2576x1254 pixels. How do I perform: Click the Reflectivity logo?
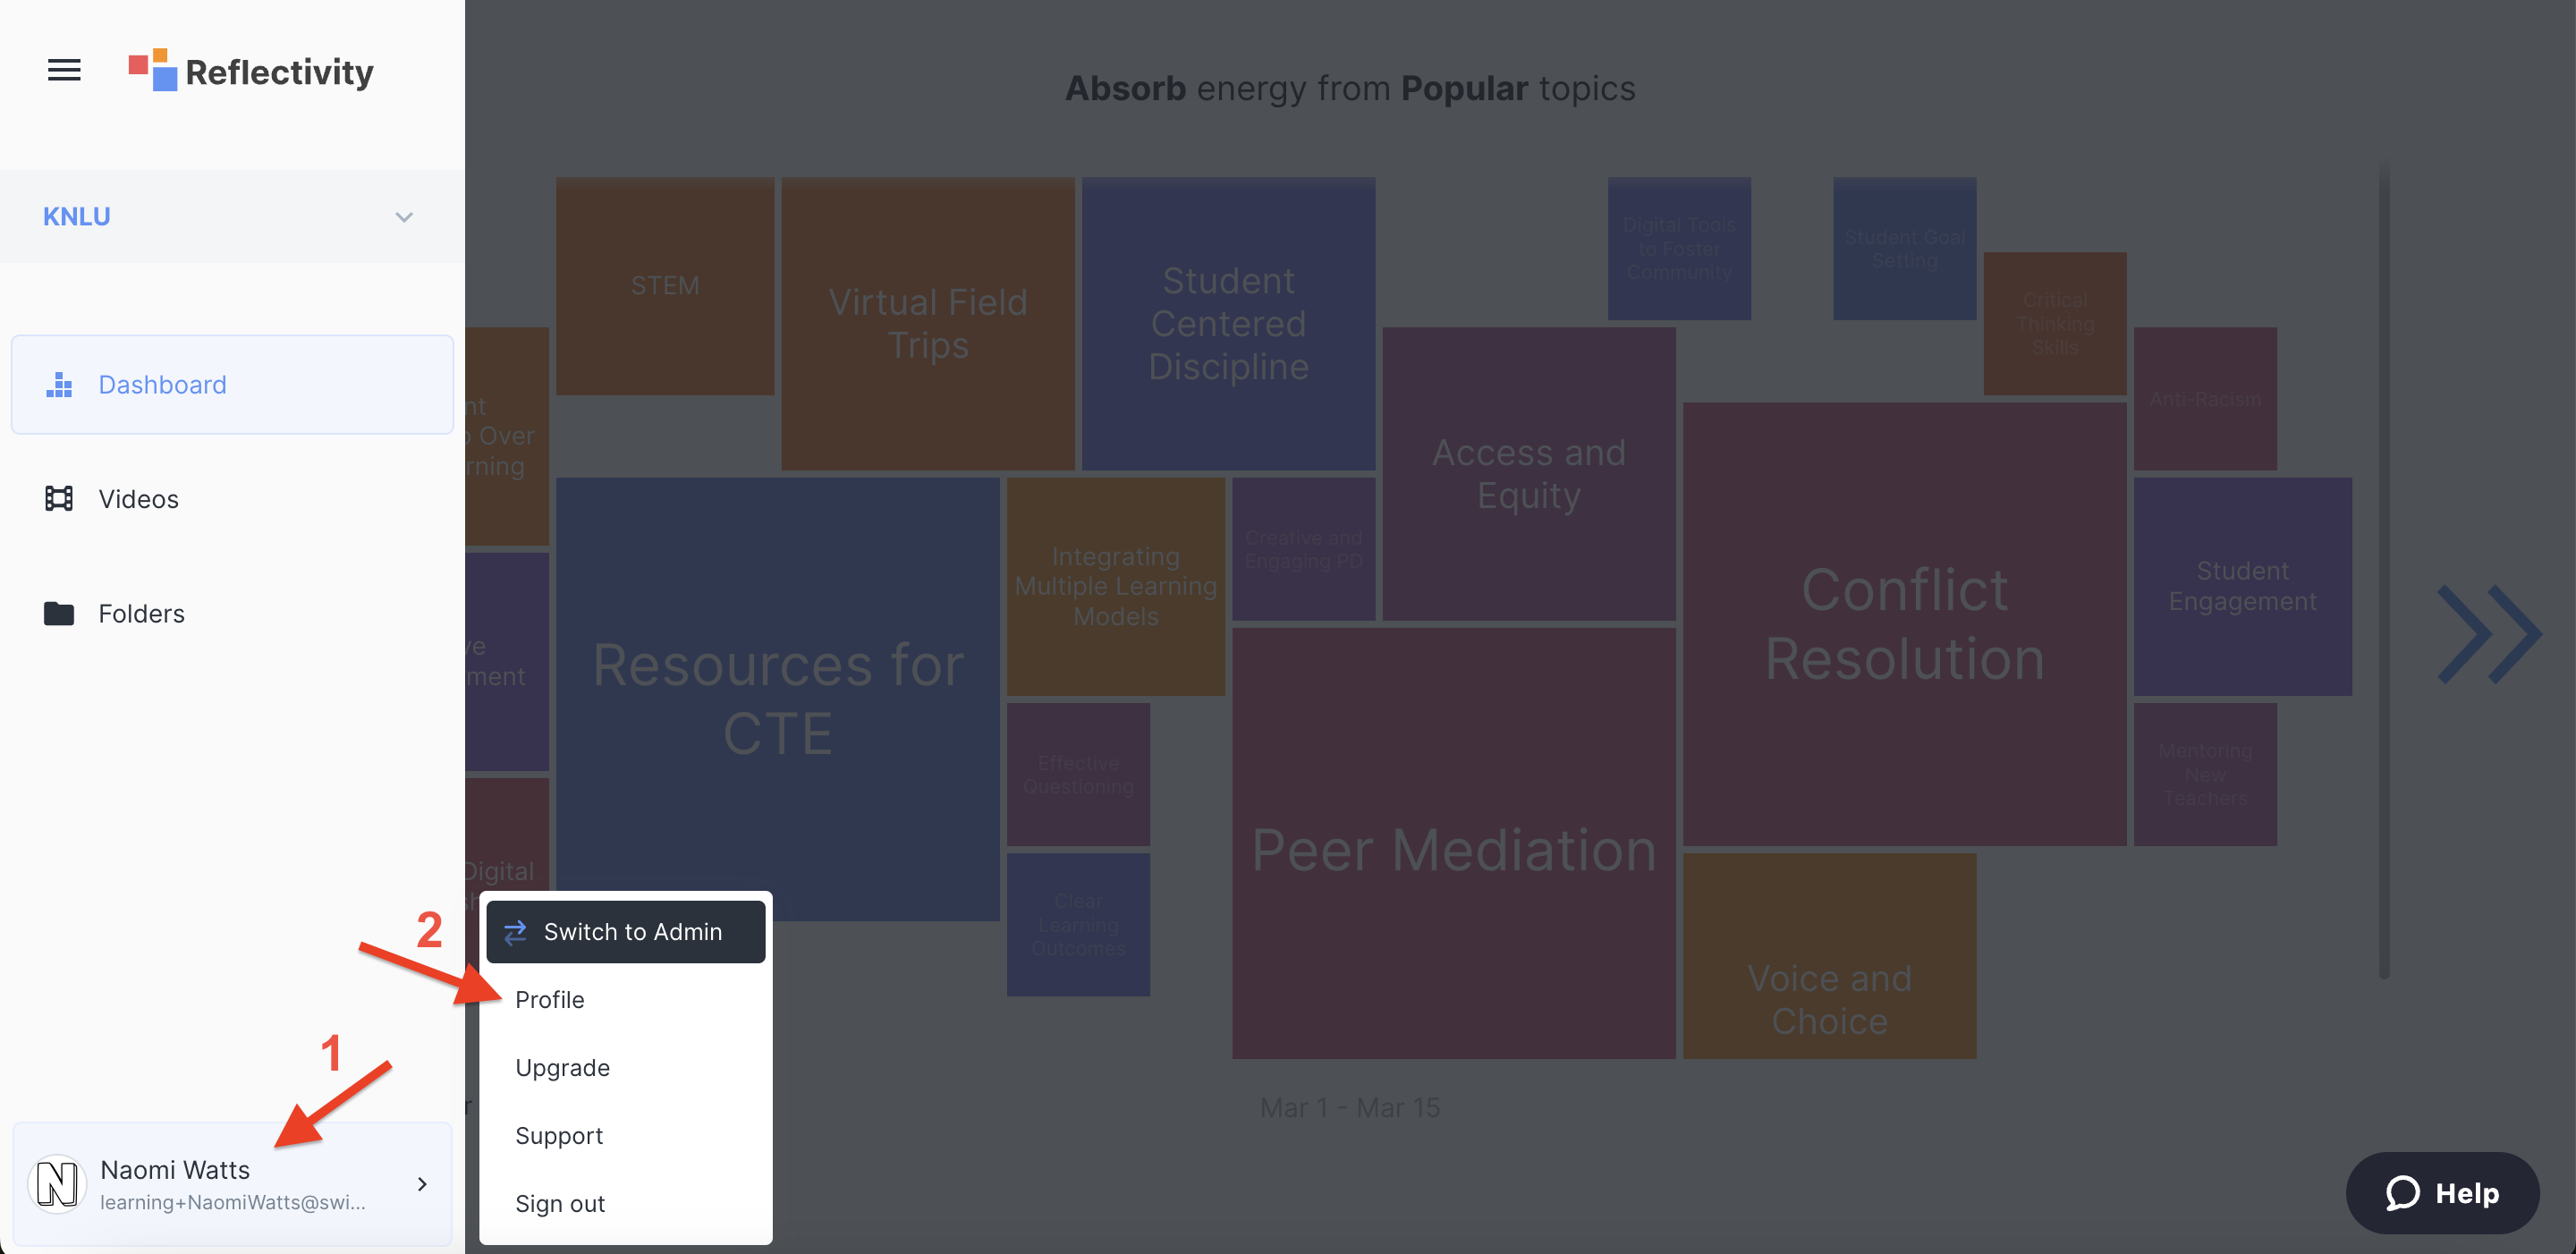point(251,71)
